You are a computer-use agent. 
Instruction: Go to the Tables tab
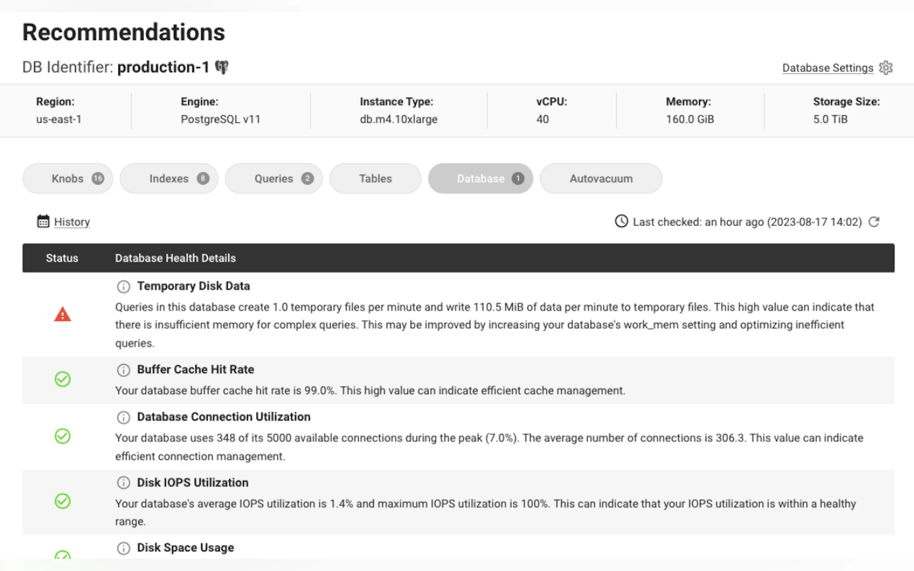(375, 179)
